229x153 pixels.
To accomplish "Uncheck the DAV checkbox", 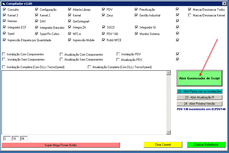I will [37, 21].
